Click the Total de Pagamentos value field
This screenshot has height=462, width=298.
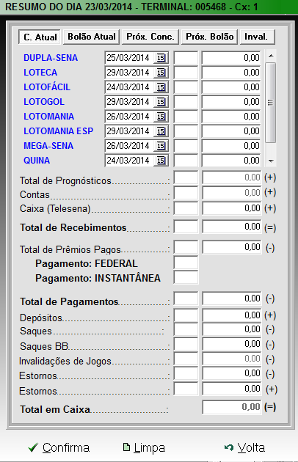click(x=232, y=298)
